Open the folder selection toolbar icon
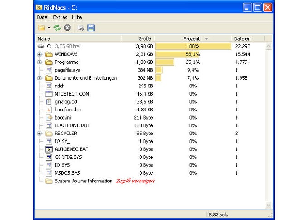 [42, 28]
